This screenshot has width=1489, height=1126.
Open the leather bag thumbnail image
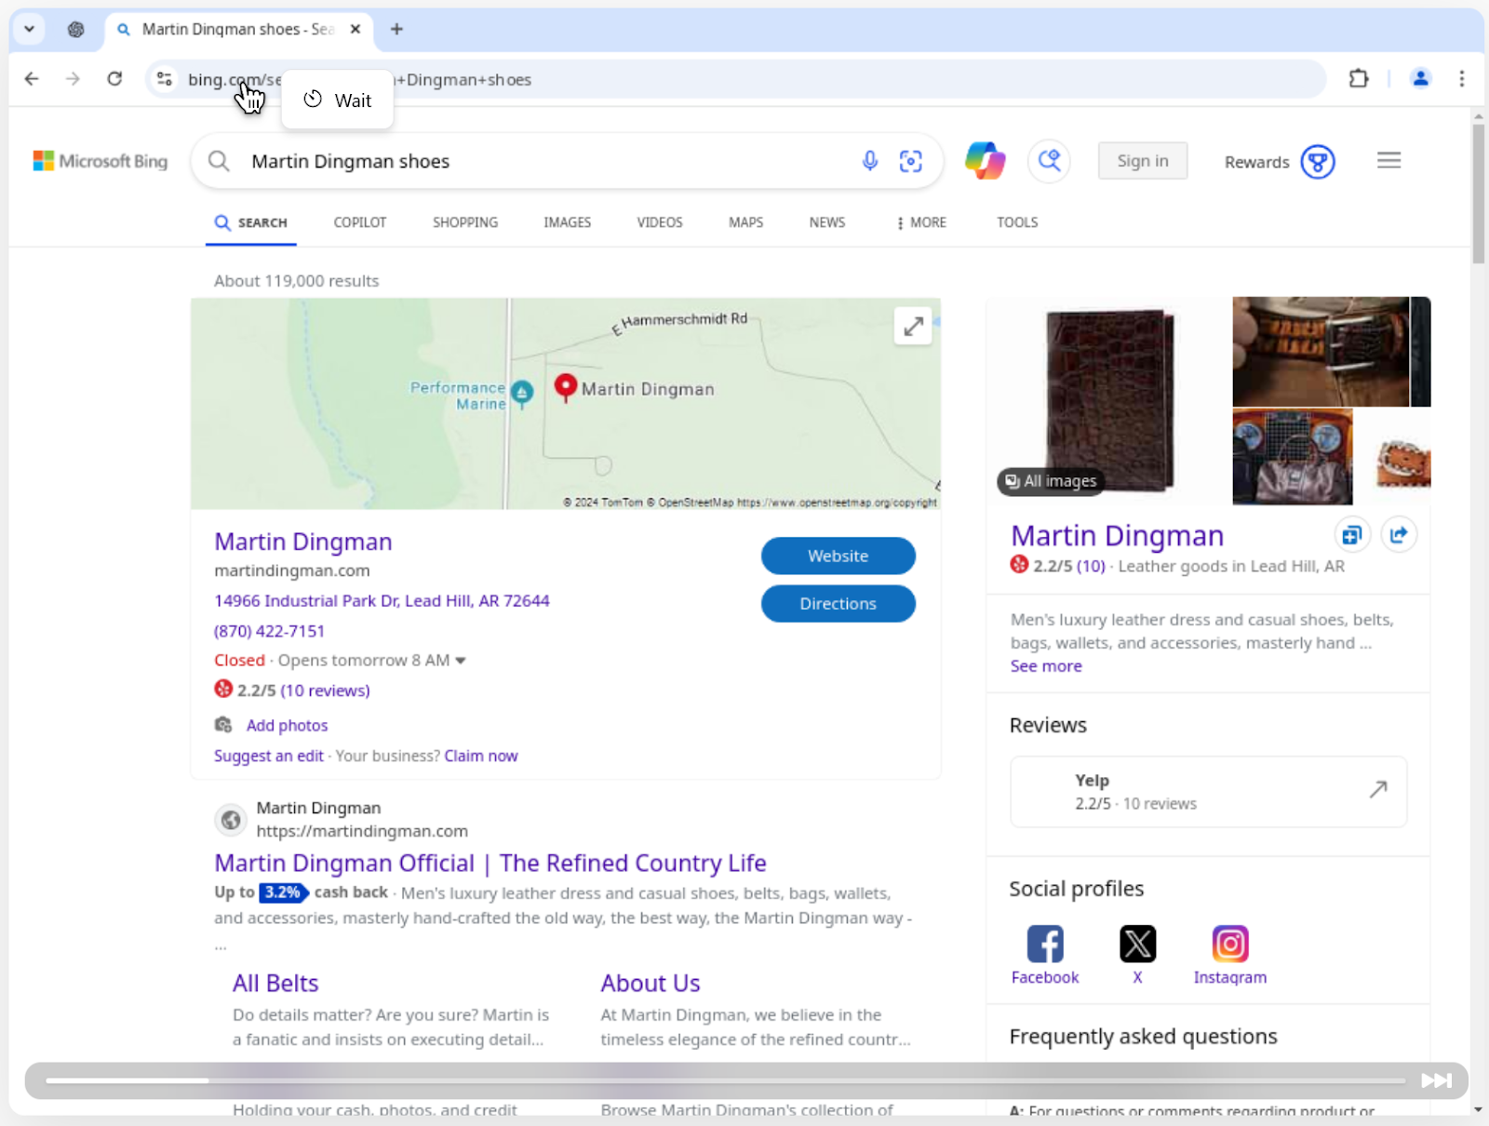(1293, 457)
